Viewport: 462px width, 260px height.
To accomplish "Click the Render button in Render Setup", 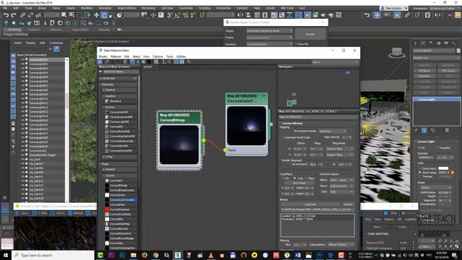I will click(x=310, y=34).
